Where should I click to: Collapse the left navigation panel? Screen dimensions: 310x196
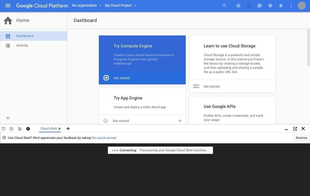(8, 118)
